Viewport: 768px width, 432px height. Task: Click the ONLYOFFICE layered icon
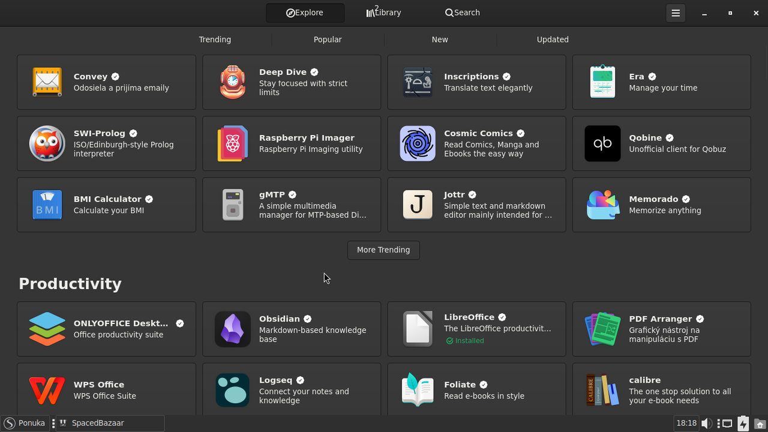47,329
